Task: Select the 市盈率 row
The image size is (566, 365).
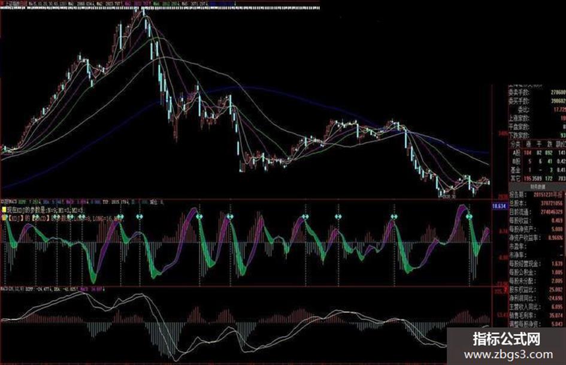Action: click(x=536, y=246)
